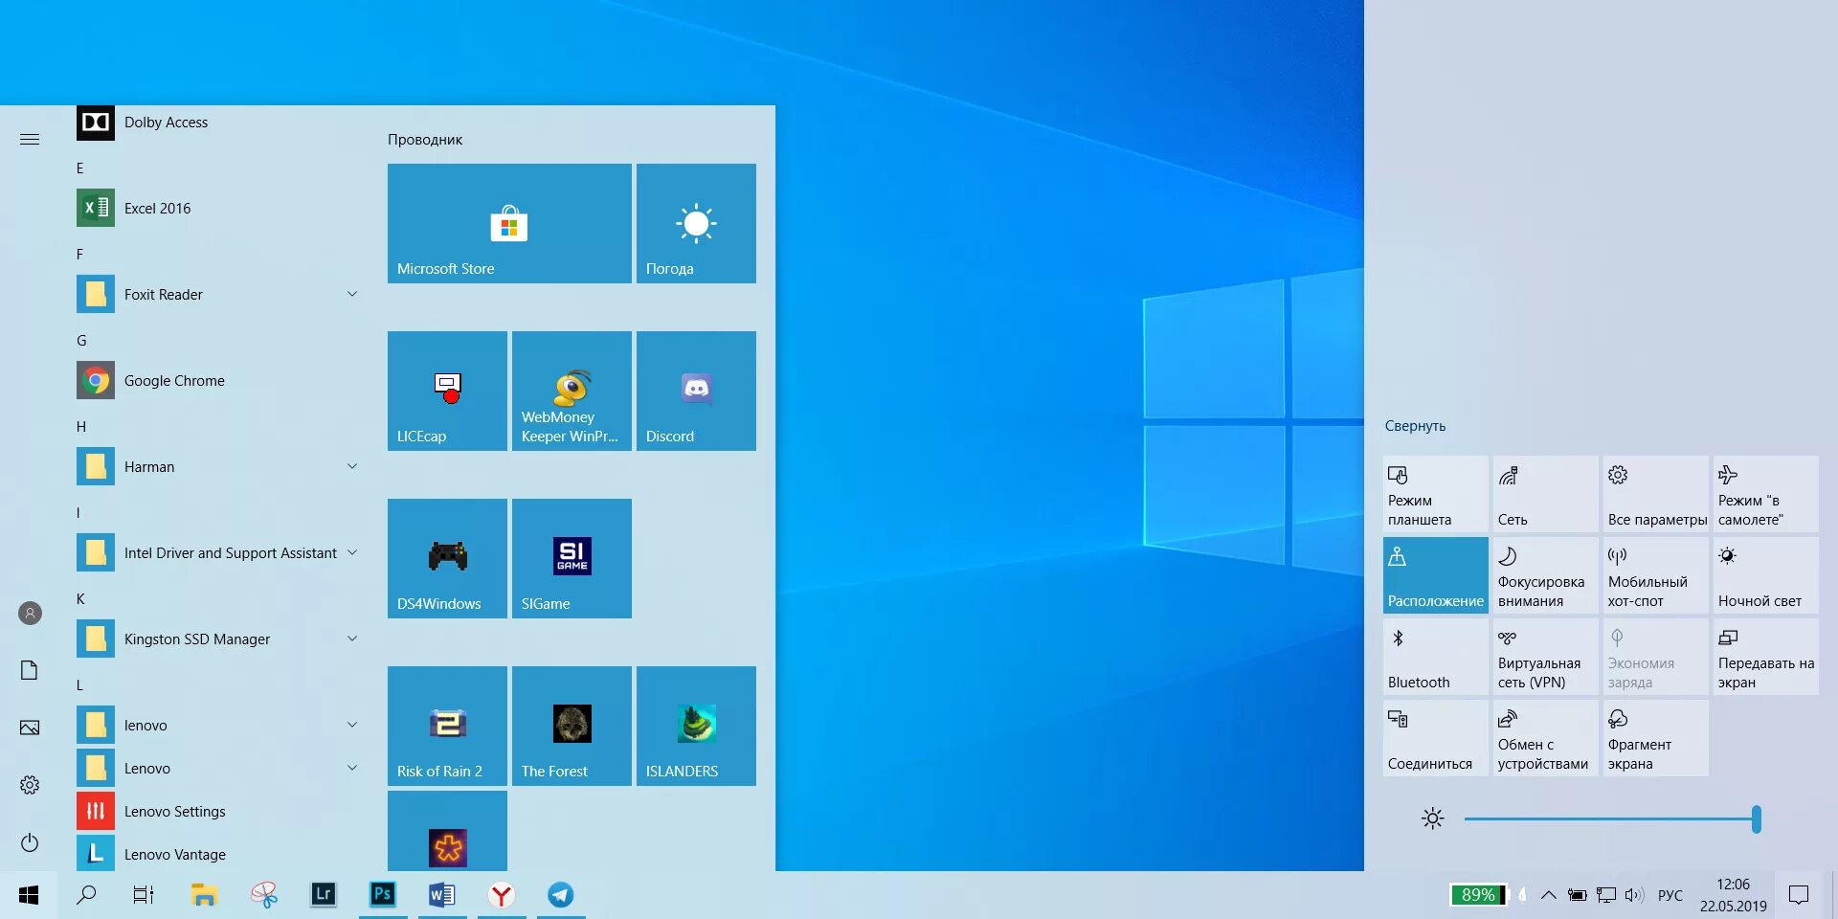Expand Kingston SSD Manager folder
This screenshot has width=1838, height=919.
tap(352, 639)
